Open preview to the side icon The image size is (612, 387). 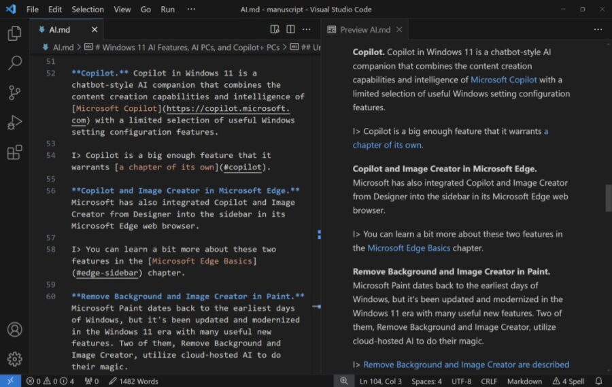tap(275, 30)
